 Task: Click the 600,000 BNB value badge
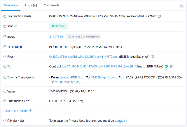pos(59,91)
